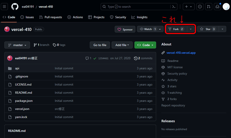
Task: Open the master branch selector
Action: 17,45
